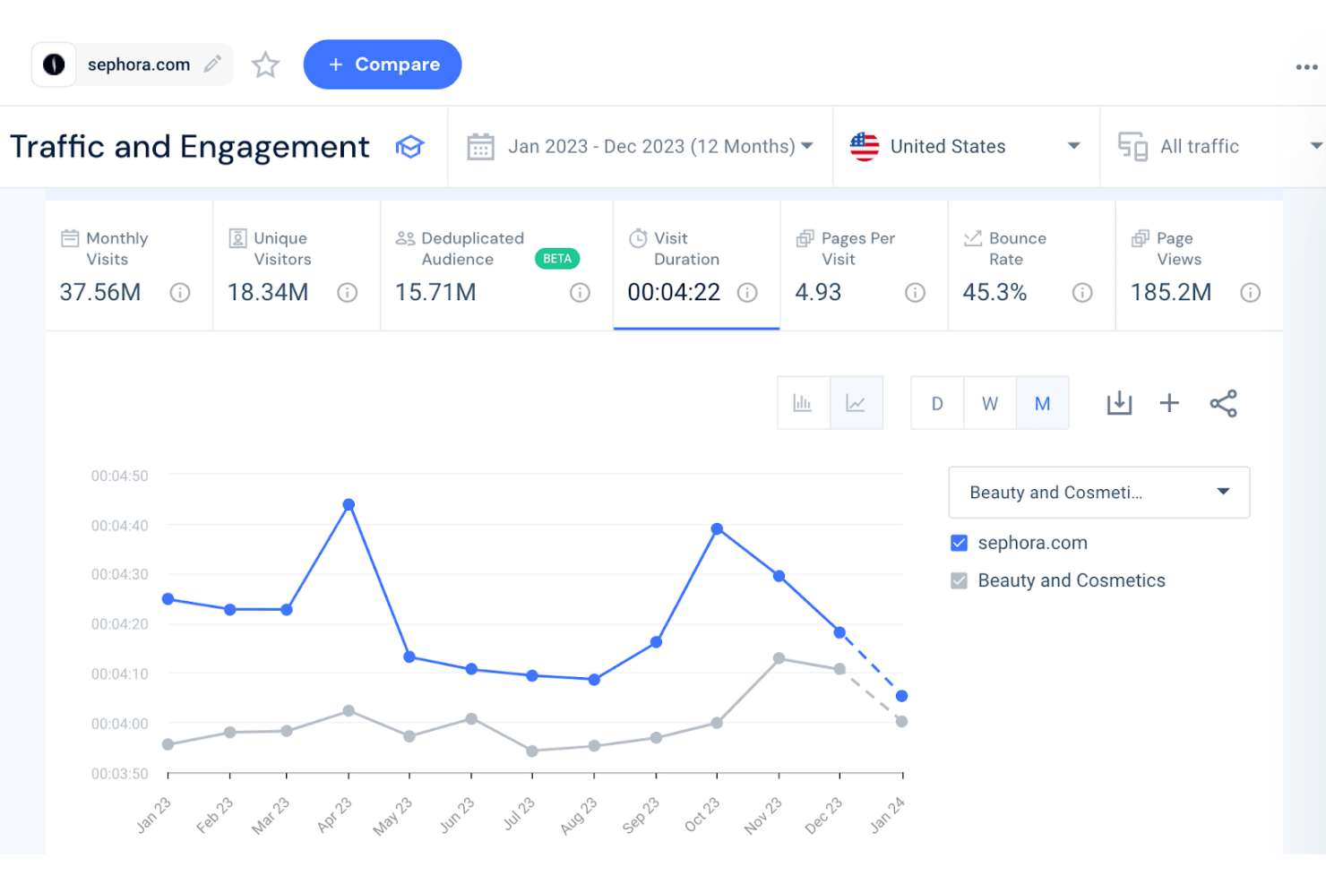
Task: Switch to bar chart view
Action: pyautogui.click(x=804, y=403)
